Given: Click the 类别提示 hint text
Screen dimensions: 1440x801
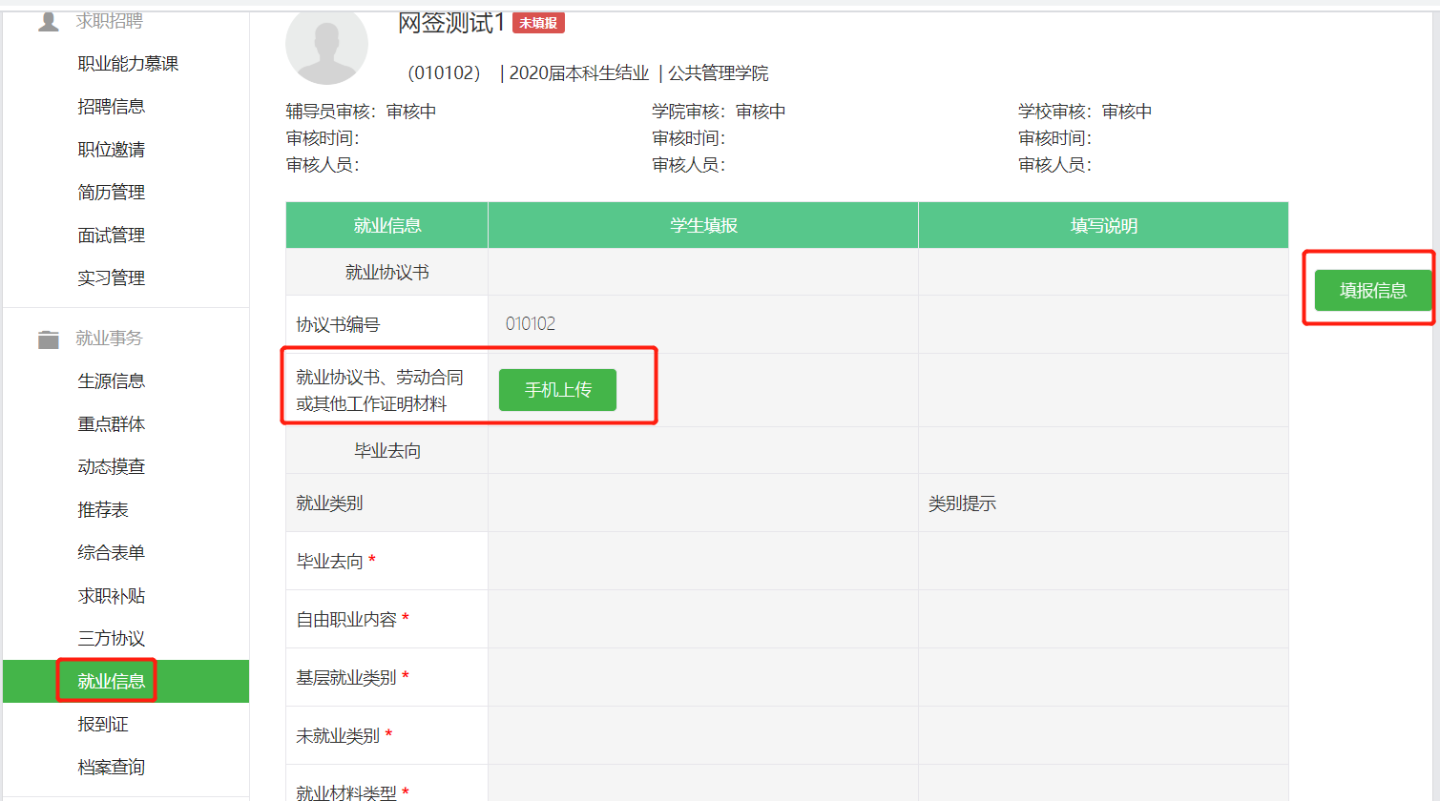Looking at the screenshot, I should [x=962, y=503].
